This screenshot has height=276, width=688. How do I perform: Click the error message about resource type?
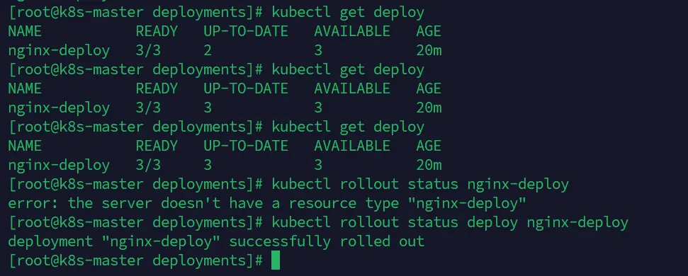[267, 203]
